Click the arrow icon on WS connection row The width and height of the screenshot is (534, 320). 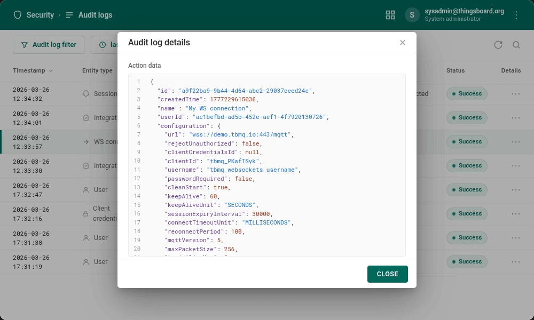[86, 142]
